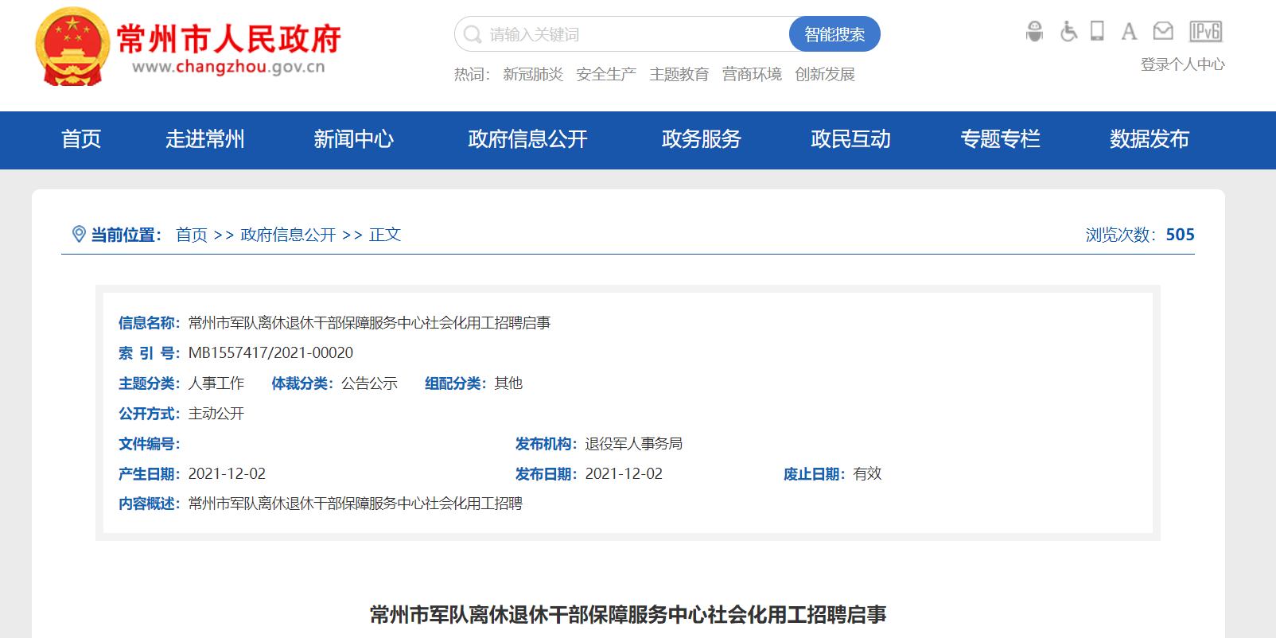Click the 首页 breadcrumb link
Viewport: 1276px width, 638px height.
pos(192,235)
